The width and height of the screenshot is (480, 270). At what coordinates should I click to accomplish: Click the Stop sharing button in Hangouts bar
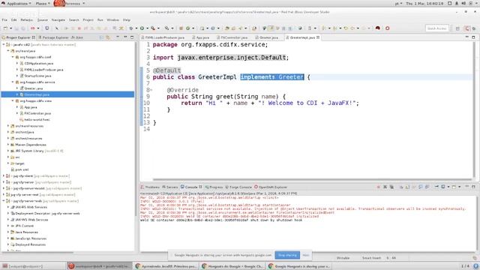pos(287,255)
